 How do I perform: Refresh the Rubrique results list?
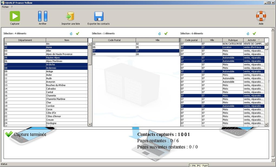[x=248, y=34]
